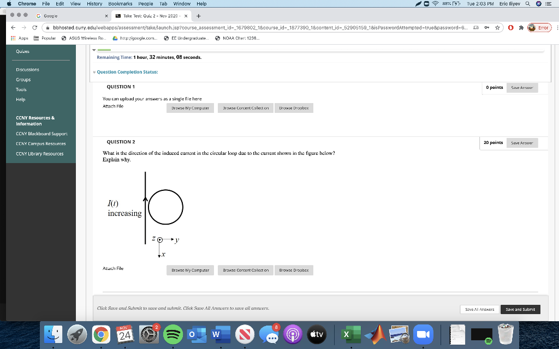The height and width of the screenshot is (349, 559).
Task: Open the Podcasts app from the dock
Action: tap(294, 335)
